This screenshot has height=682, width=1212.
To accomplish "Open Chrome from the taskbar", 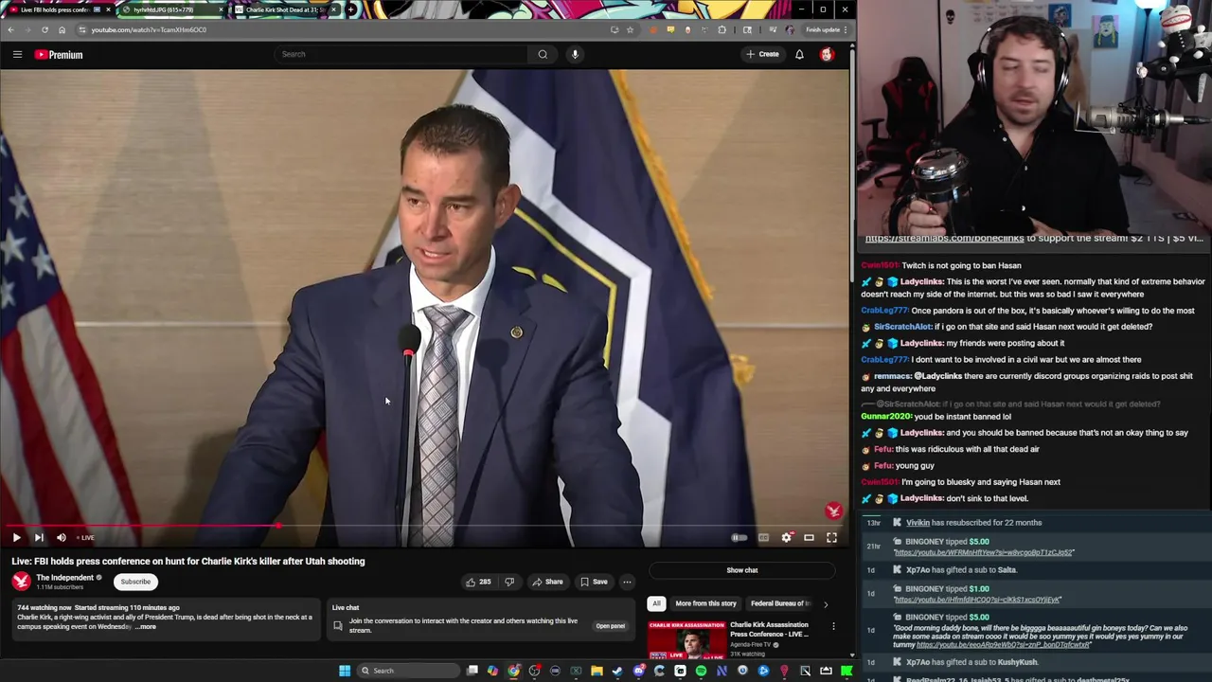I will click(x=513, y=671).
